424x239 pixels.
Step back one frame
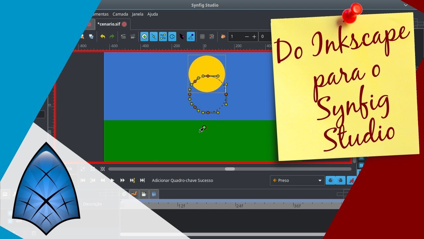[103, 180]
